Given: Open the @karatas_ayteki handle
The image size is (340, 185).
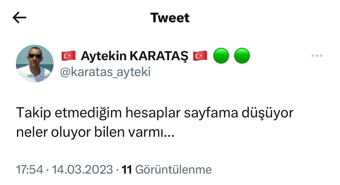Looking at the screenshot, I should coord(105,72).
